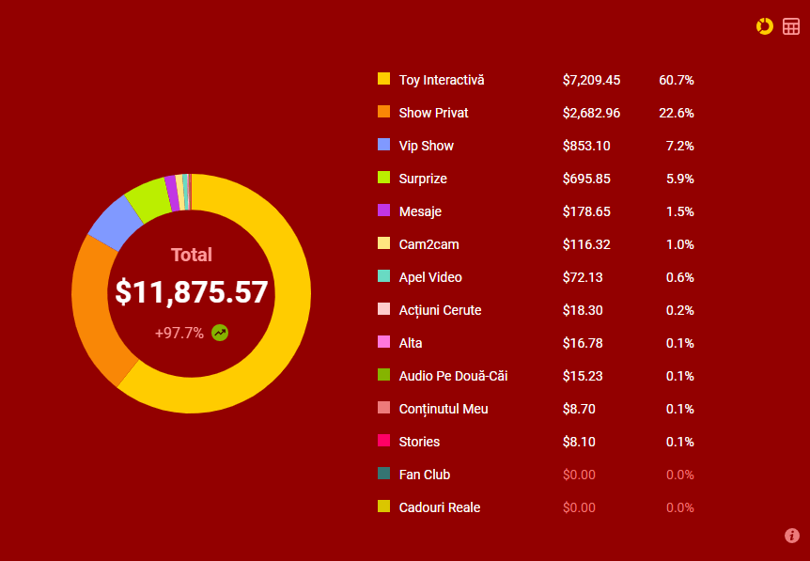Screen dimensions: 810x561
Task: Open the info icon at bottom corner
Action: point(792,536)
